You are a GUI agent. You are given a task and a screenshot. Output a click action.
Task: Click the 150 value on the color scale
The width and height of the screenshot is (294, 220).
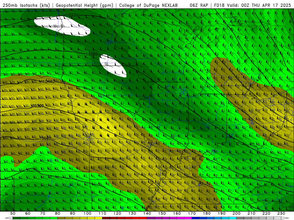pyautogui.click(x=162, y=213)
